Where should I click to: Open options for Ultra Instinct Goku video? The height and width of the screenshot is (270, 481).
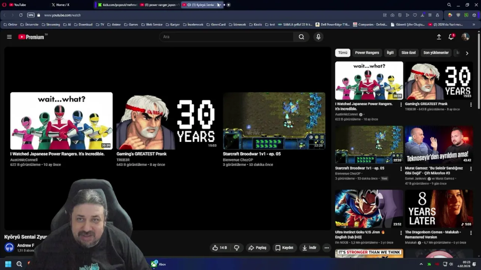click(401, 233)
